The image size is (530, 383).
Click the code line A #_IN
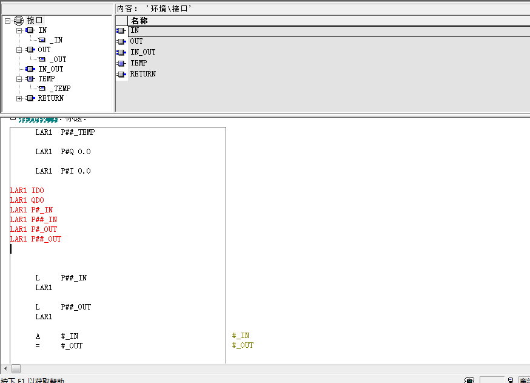57,336
